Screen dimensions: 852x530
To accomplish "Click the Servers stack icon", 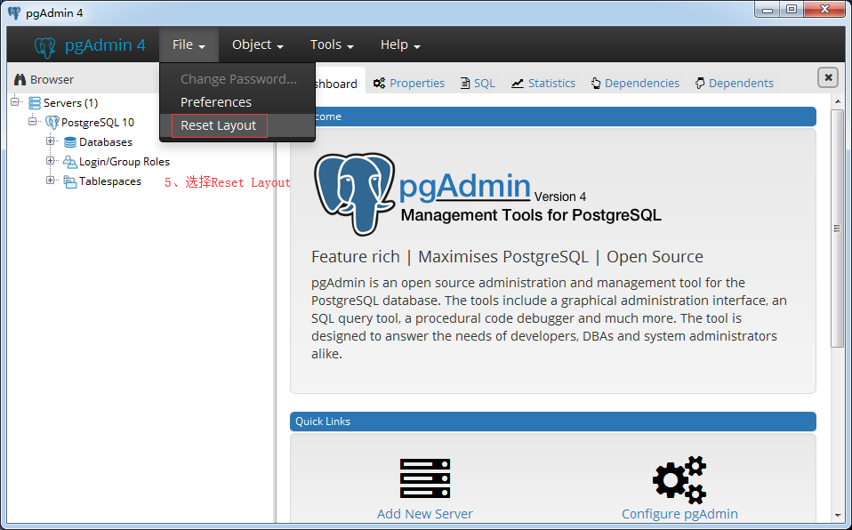I will pos(34,103).
